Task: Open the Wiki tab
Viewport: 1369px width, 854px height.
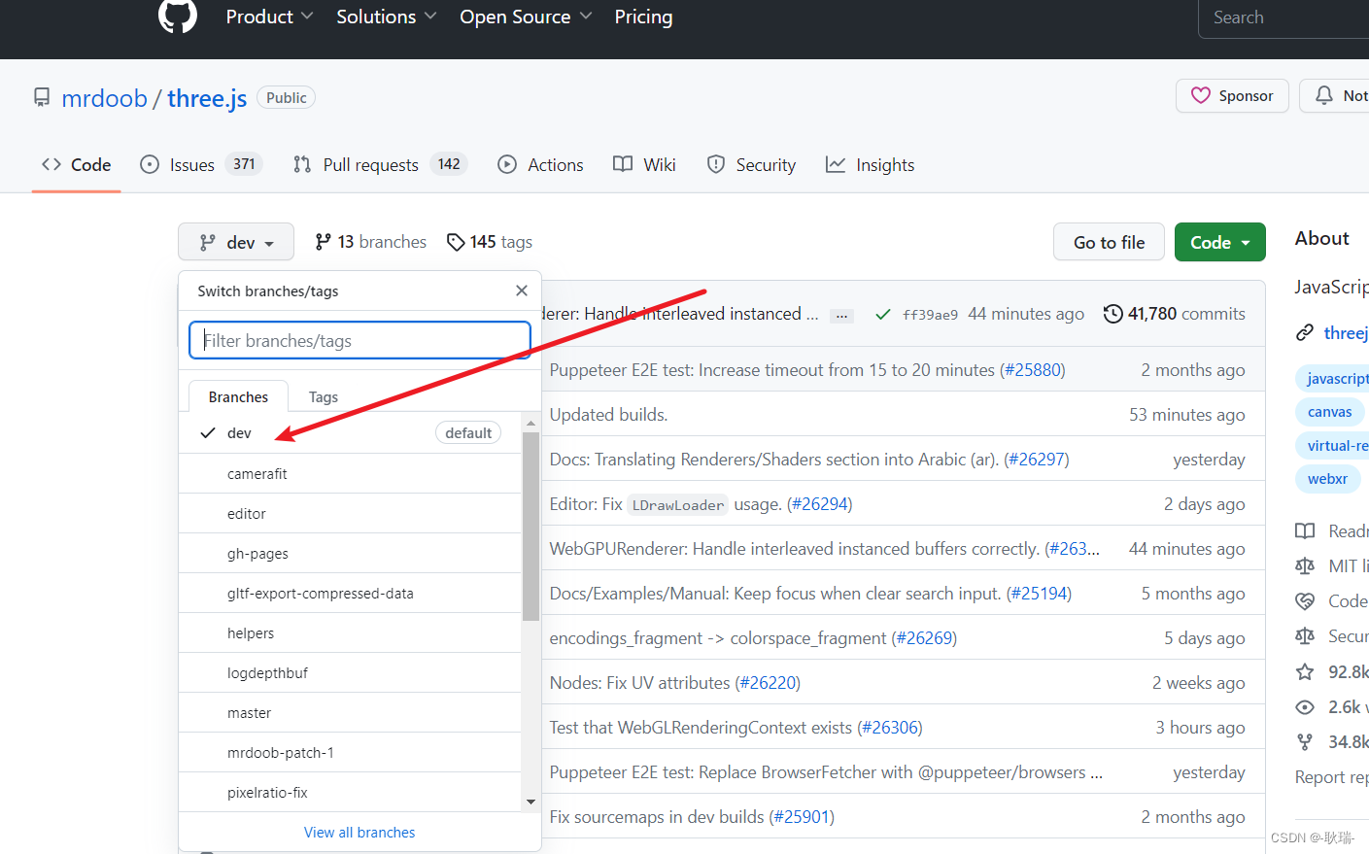Action: [x=644, y=164]
